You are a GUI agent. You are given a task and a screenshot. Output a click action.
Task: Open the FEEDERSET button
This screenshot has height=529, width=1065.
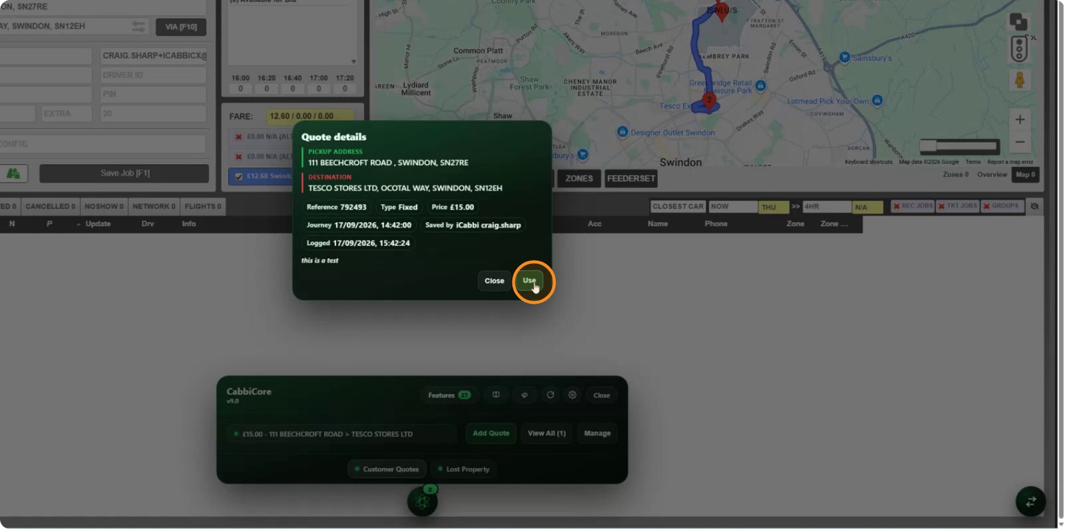631,179
